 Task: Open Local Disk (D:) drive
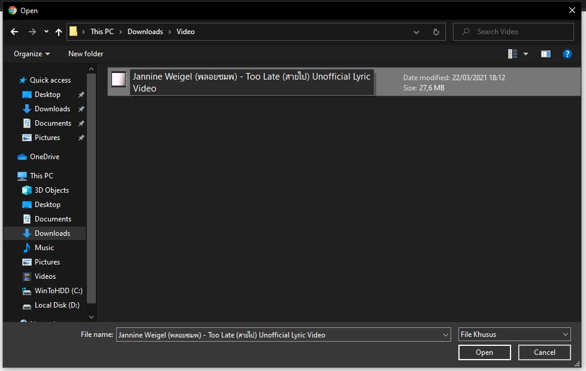pyautogui.click(x=51, y=305)
